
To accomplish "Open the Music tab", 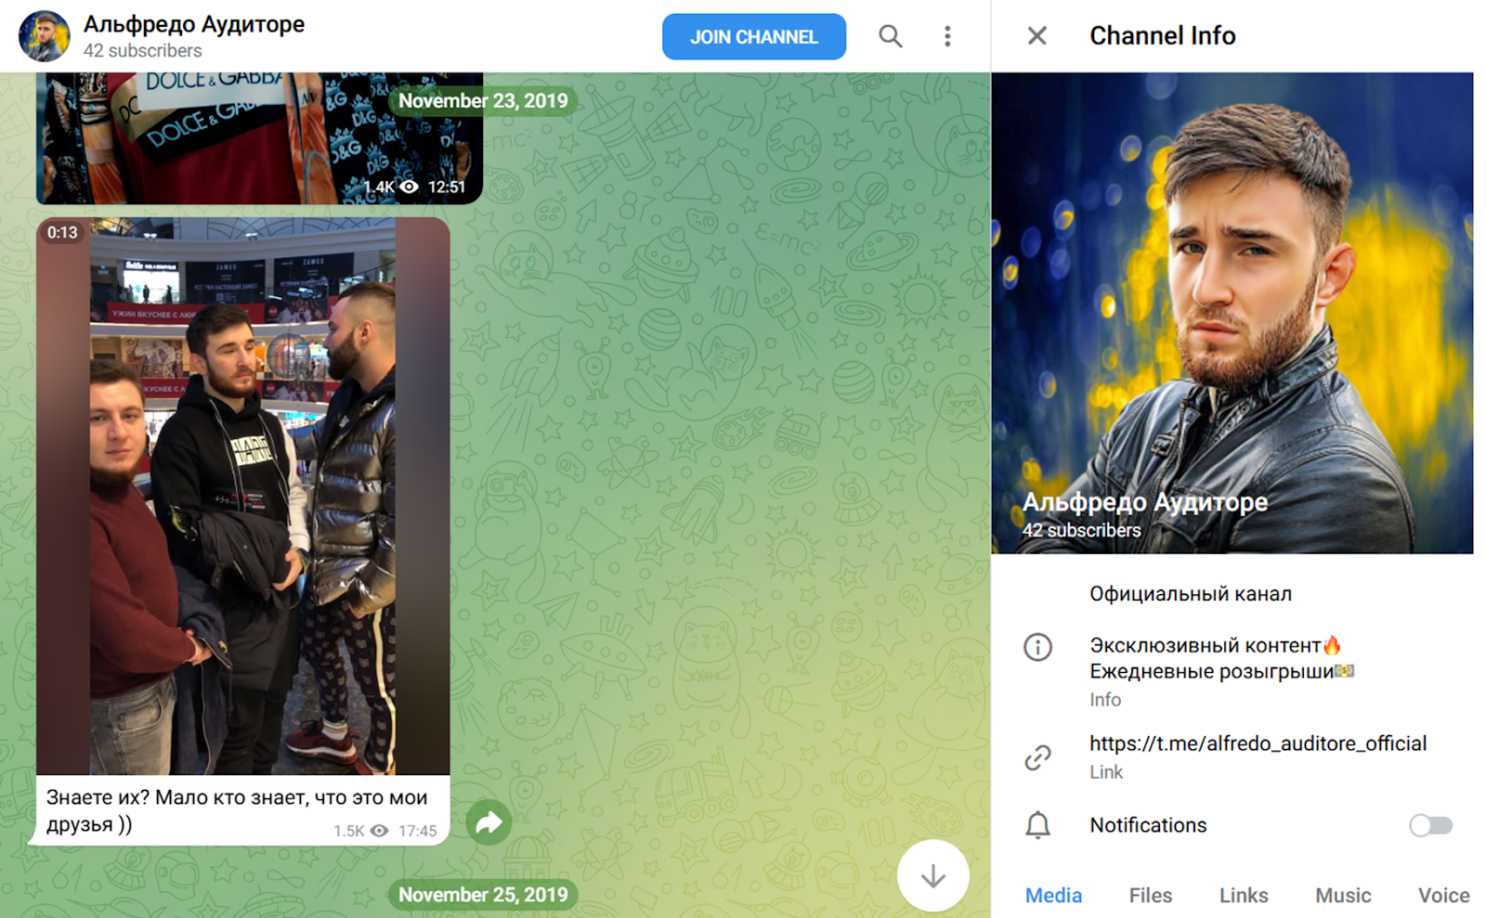I will pos(1342,895).
